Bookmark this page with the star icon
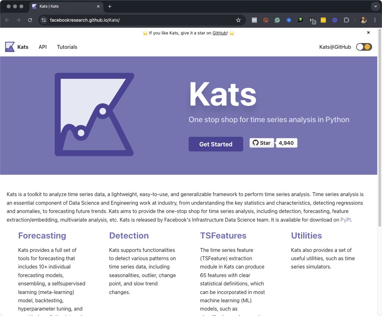This screenshot has width=382, height=316. click(238, 20)
